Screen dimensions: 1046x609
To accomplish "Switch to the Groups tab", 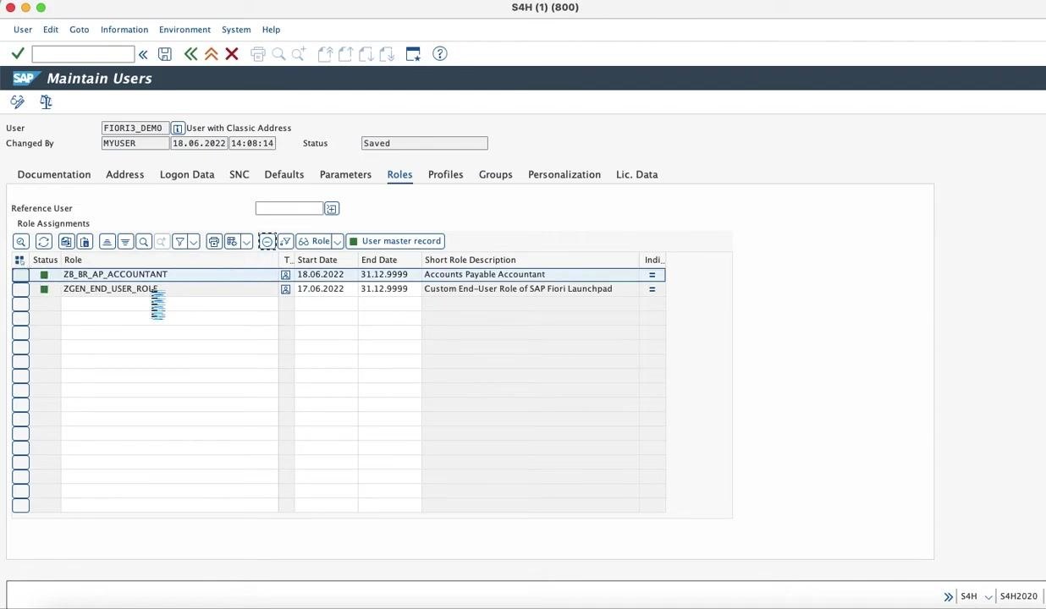I will pos(496,175).
